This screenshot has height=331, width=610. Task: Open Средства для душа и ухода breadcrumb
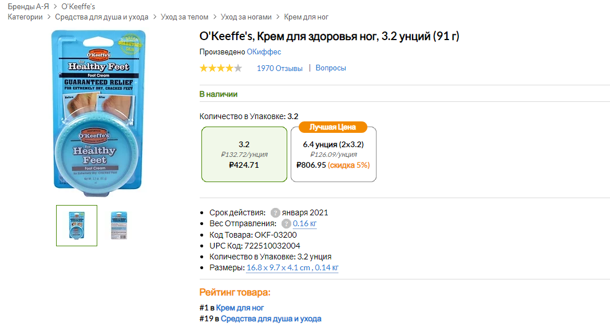tap(102, 17)
